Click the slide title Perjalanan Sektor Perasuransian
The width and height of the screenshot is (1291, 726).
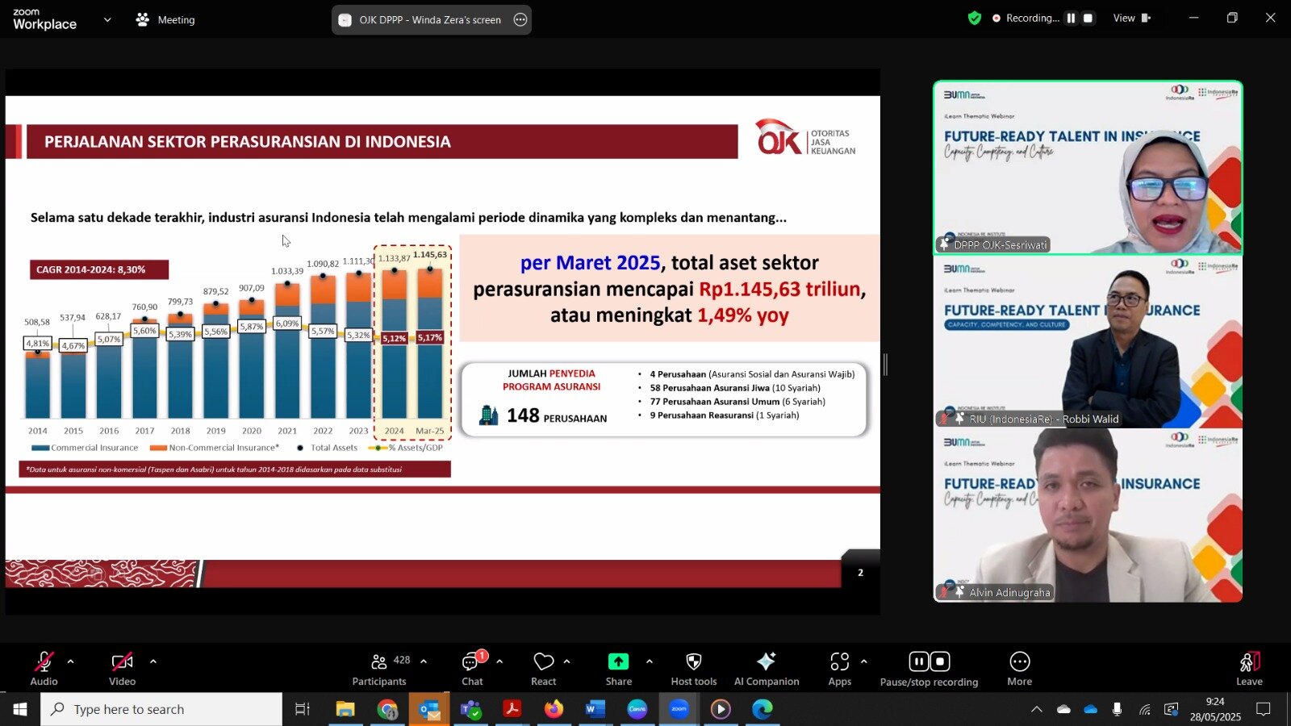click(248, 142)
